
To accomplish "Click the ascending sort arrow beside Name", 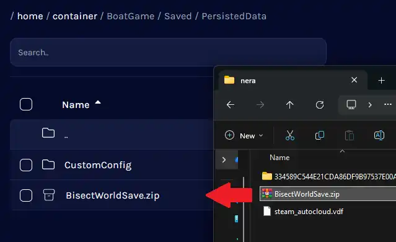I will (x=98, y=102).
